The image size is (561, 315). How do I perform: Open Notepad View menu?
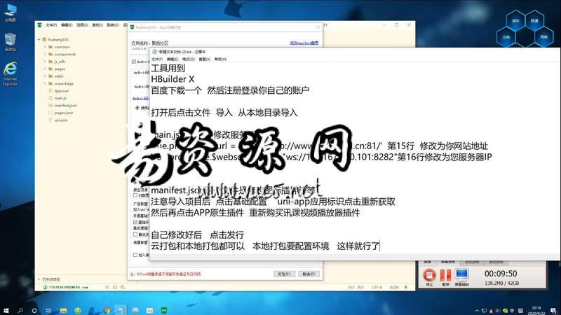[204, 59]
